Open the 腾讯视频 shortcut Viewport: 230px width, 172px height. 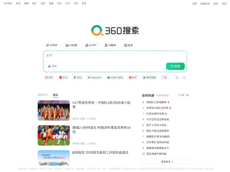pyautogui.click(x=149, y=77)
